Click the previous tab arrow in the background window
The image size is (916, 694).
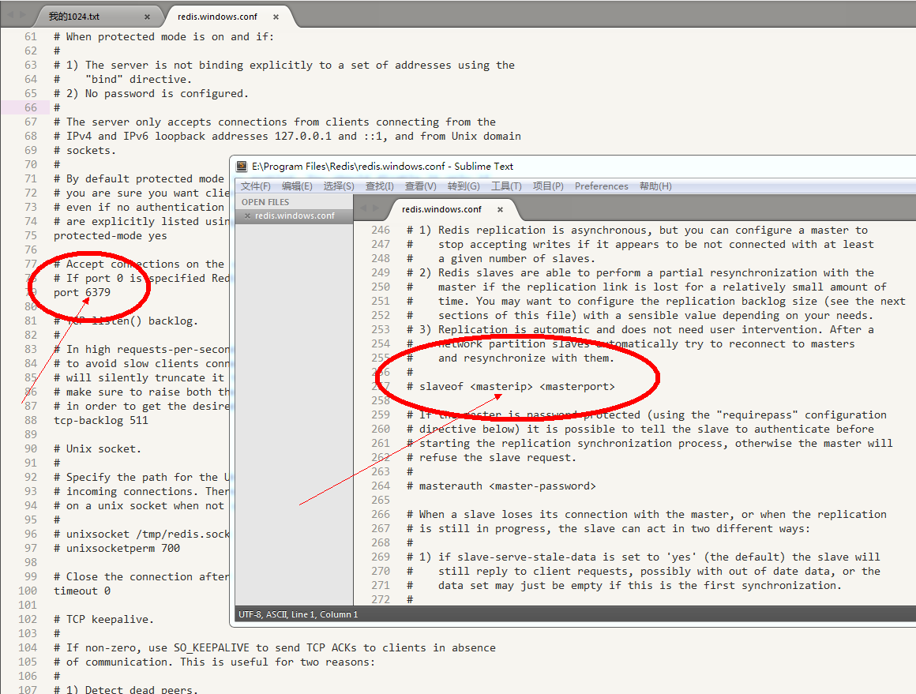[9, 15]
